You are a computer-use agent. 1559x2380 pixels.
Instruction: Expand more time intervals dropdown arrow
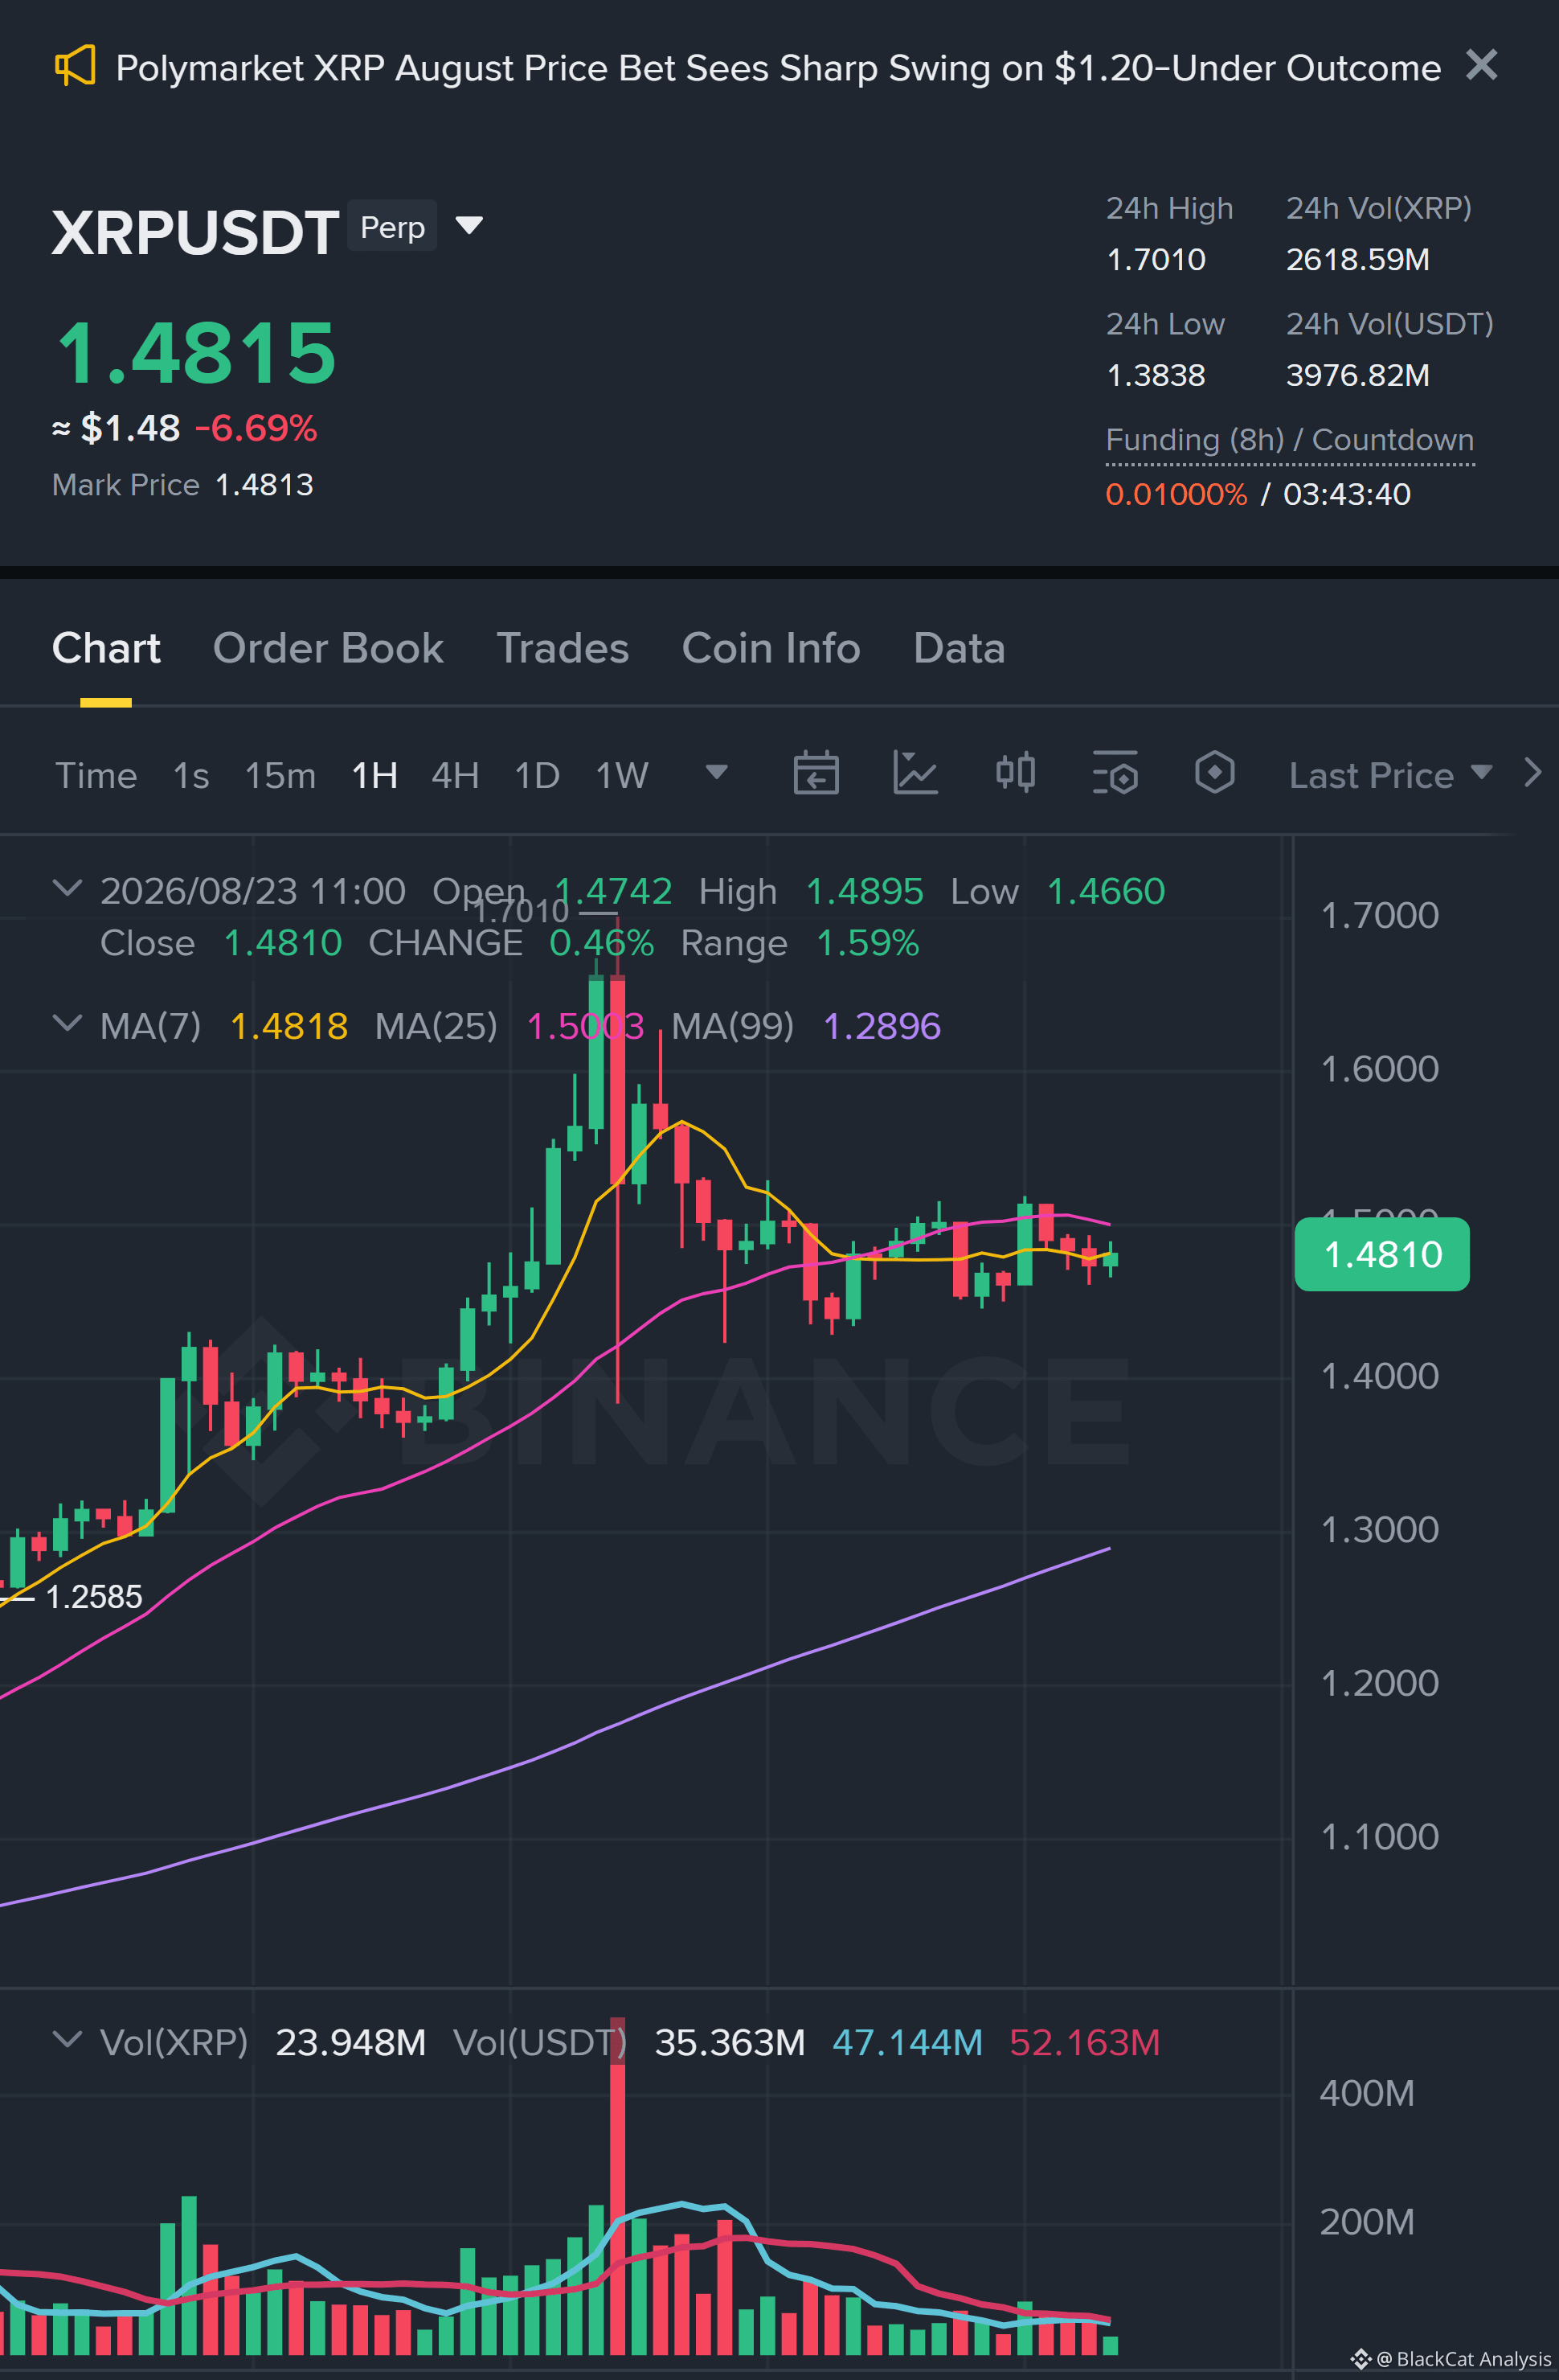[x=717, y=772]
